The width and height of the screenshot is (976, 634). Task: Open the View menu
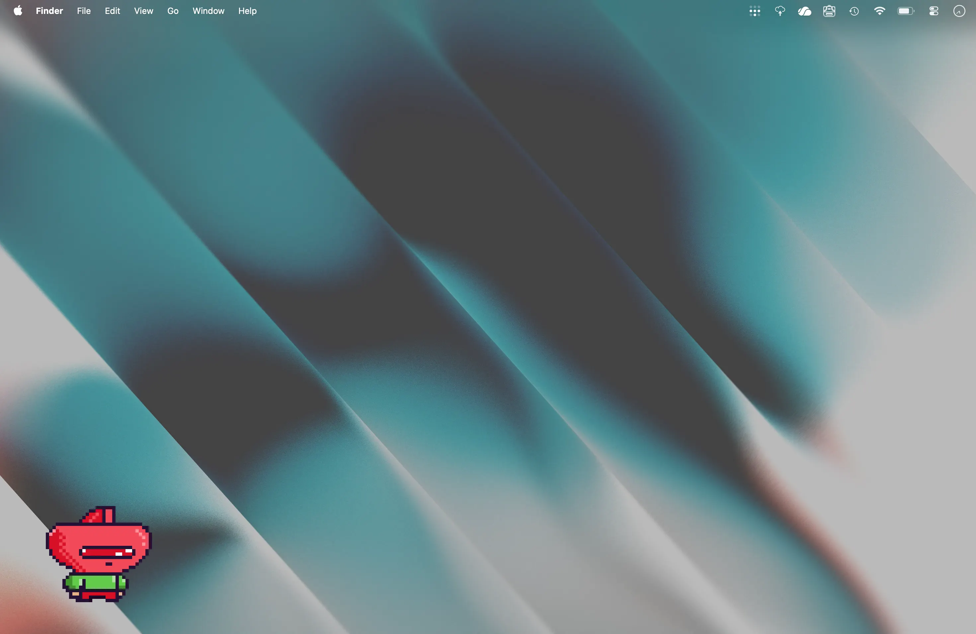click(143, 11)
